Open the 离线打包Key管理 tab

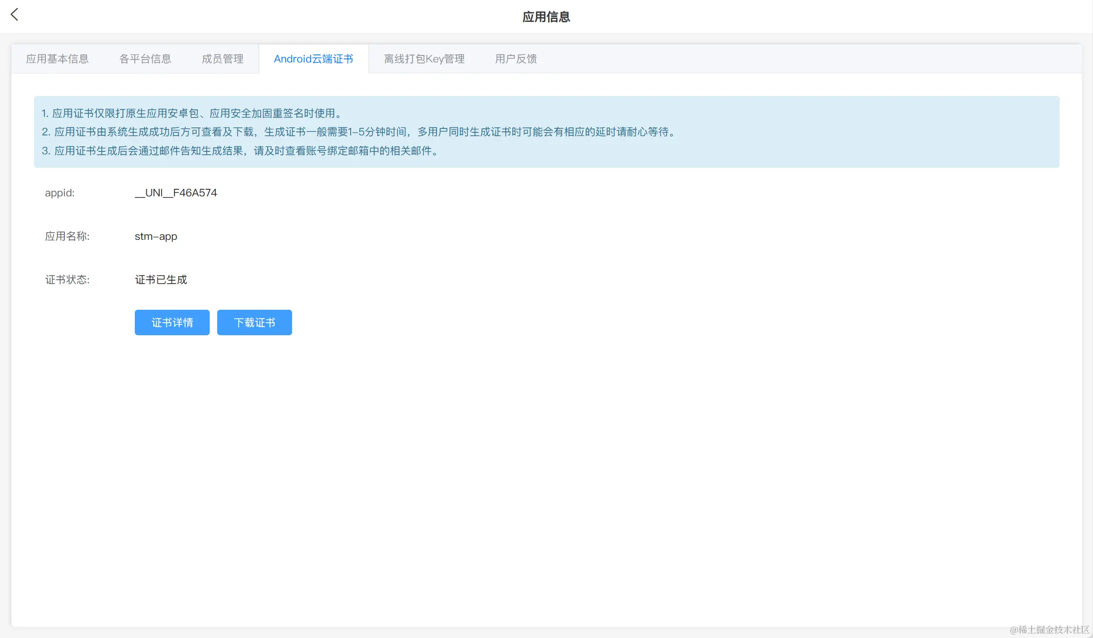tap(424, 59)
